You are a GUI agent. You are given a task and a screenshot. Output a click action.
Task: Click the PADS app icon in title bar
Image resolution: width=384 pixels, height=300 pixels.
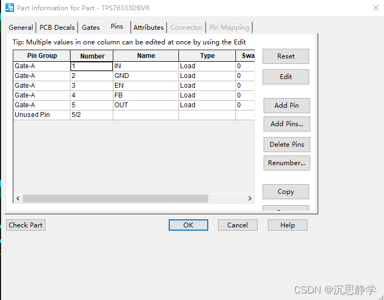point(10,8)
